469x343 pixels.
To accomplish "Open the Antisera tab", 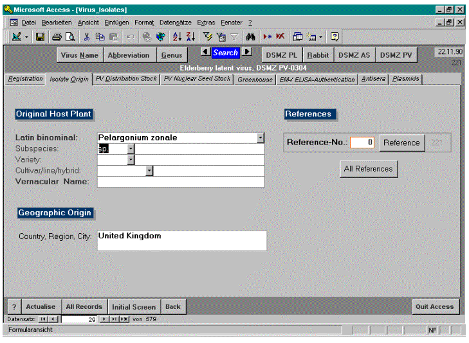I will coord(374,80).
